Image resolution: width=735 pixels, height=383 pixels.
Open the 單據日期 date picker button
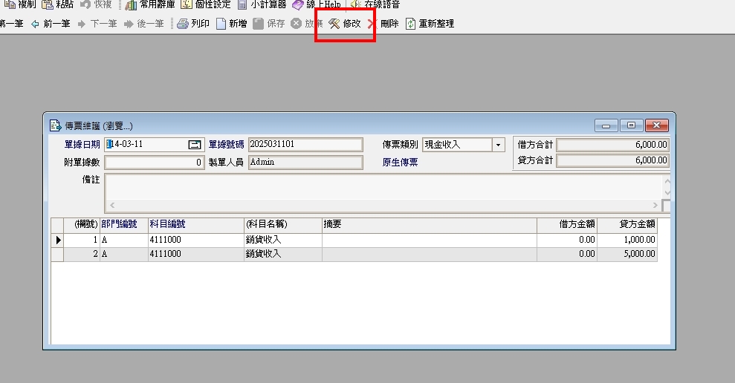click(x=195, y=145)
